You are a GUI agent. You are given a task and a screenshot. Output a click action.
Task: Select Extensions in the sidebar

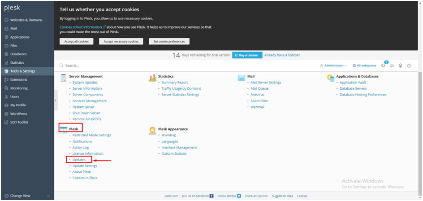(19, 80)
